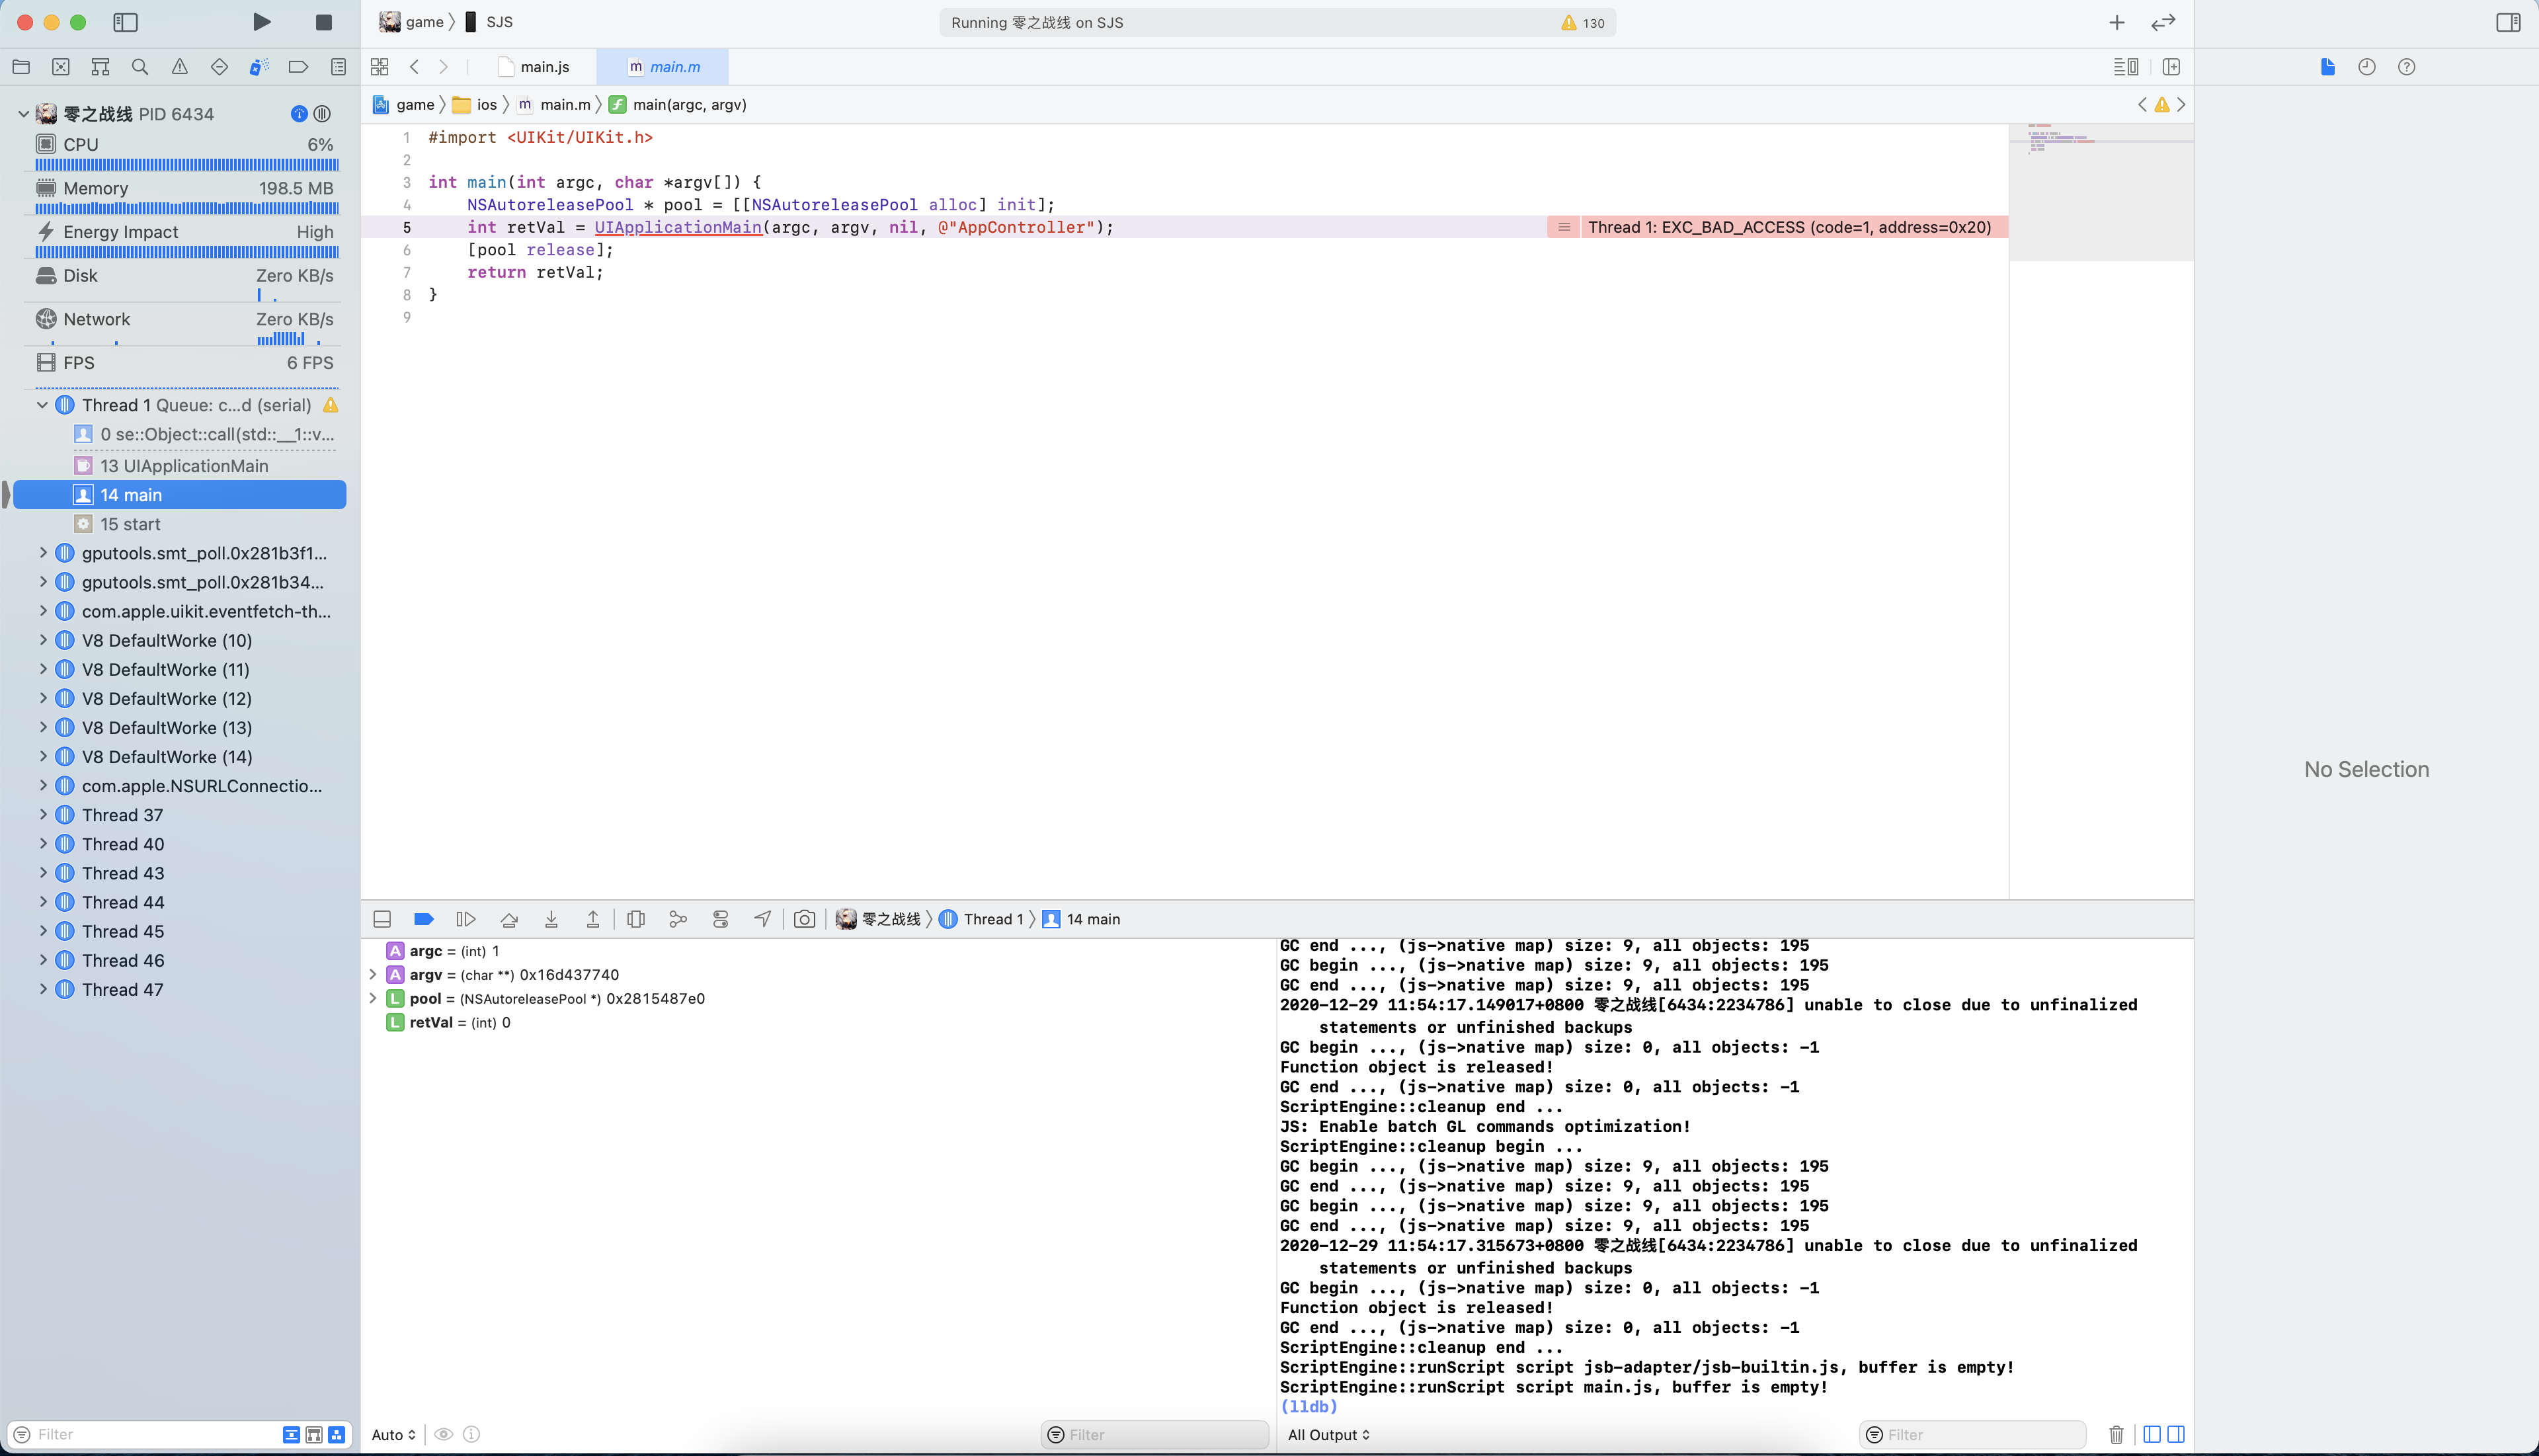The height and width of the screenshot is (1456, 2539).
Task: Clear console with the trash icon
Action: point(2116,1434)
